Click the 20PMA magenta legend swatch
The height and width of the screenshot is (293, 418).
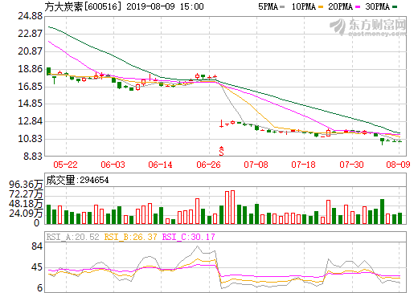click(358, 7)
